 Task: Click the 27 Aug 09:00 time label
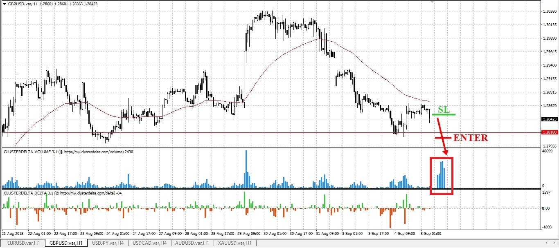click(x=170, y=234)
